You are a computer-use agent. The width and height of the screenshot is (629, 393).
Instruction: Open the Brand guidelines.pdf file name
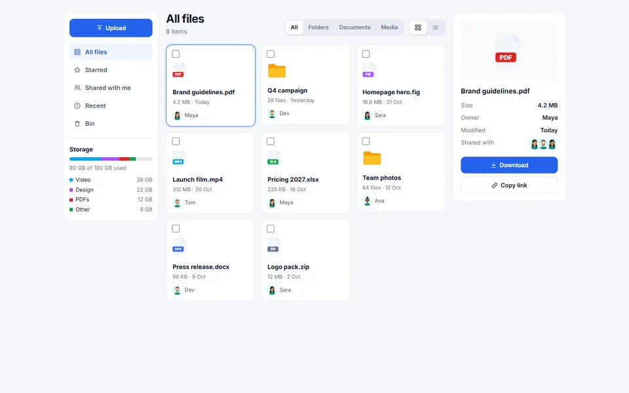[x=203, y=92]
